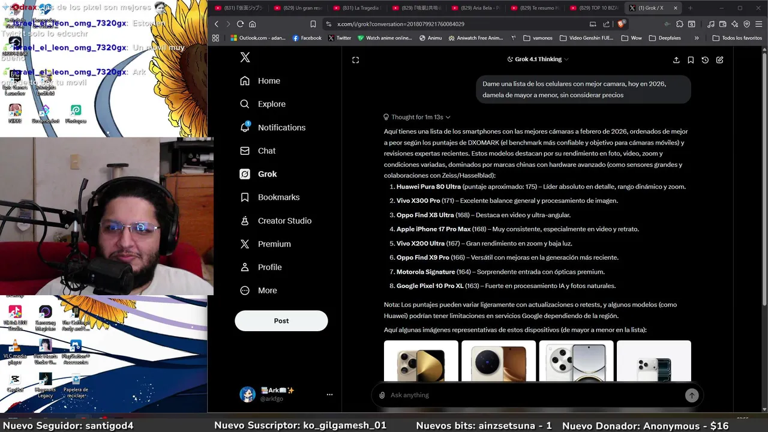Open the Deepfakes bookmarks folder

pyautogui.click(x=666, y=38)
